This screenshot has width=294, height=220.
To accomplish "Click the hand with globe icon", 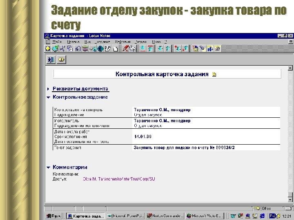I will tap(93, 48).
